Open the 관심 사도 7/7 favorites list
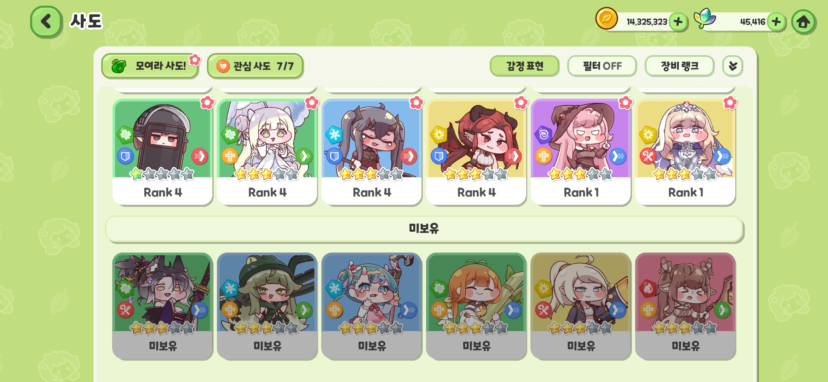Viewport: 828px width, 382px height. [x=255, y=66]
